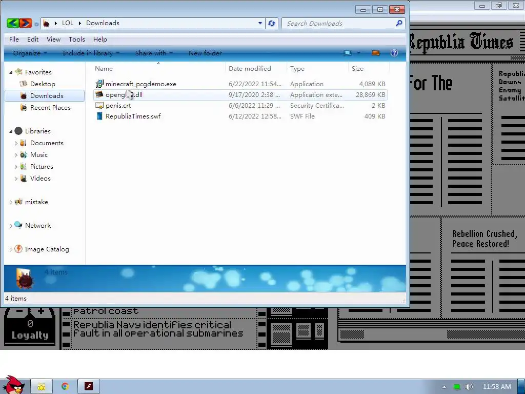
Task: Expand the Documents library
Action: tap(16, 143)
